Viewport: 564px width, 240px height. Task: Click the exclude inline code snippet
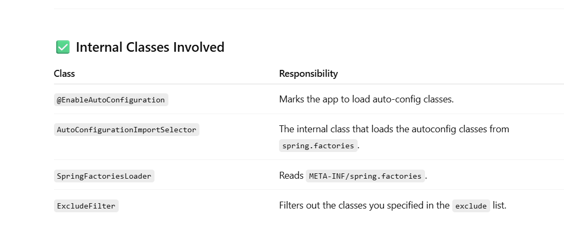coord(471,206)
